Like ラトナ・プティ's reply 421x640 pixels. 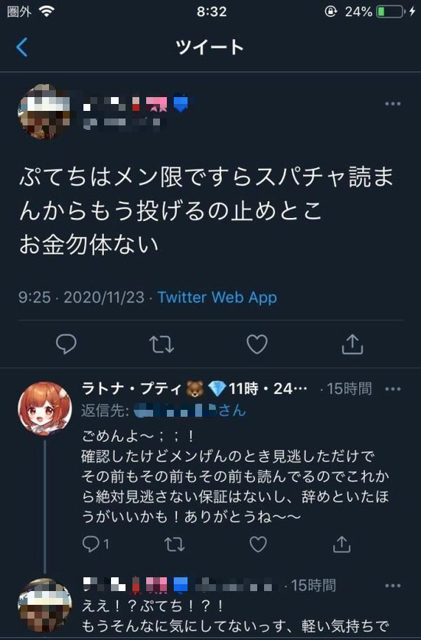258,544
